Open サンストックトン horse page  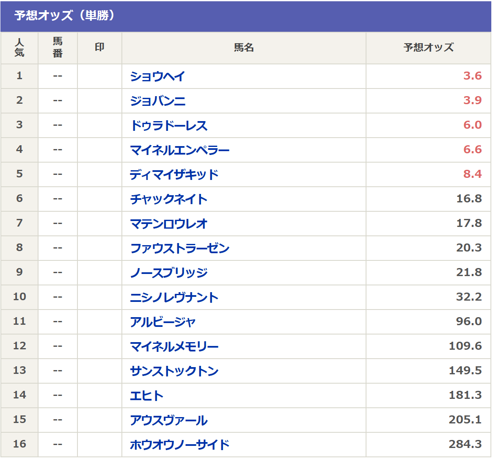click(174, 371)
